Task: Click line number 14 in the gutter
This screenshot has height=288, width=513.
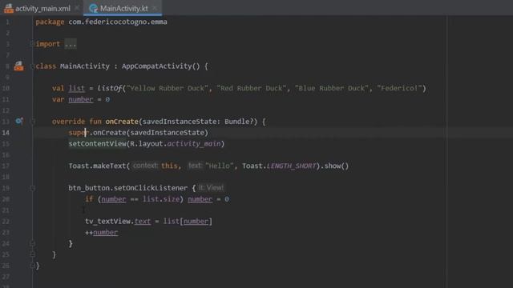Action: (6, 133)
